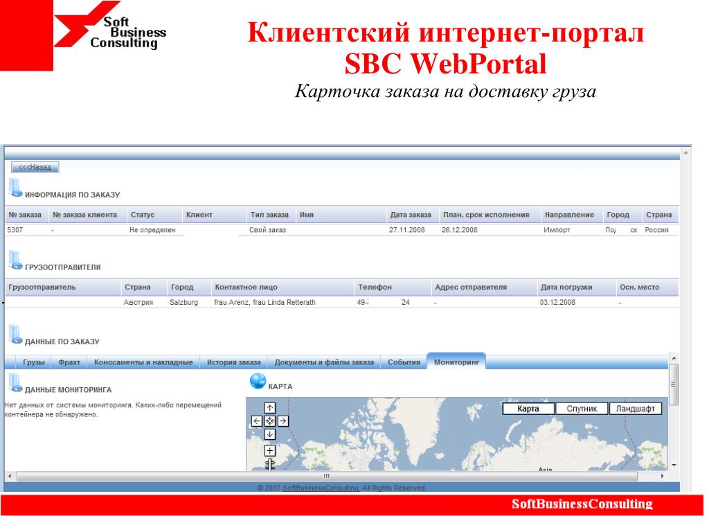Open the Фрахт tab
709x532 pixels.
(69, 362)
